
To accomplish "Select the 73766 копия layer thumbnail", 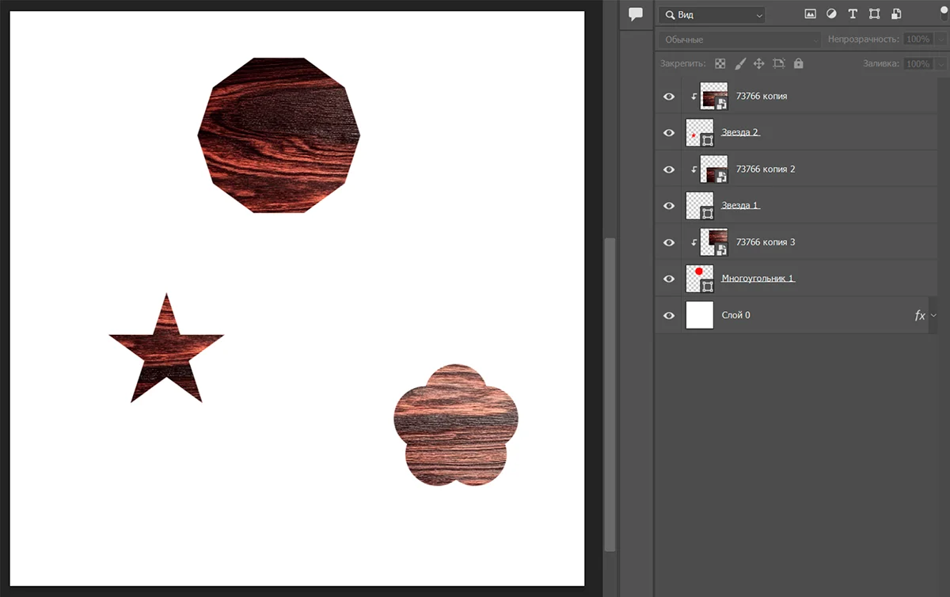I will (x=714, y=97).
